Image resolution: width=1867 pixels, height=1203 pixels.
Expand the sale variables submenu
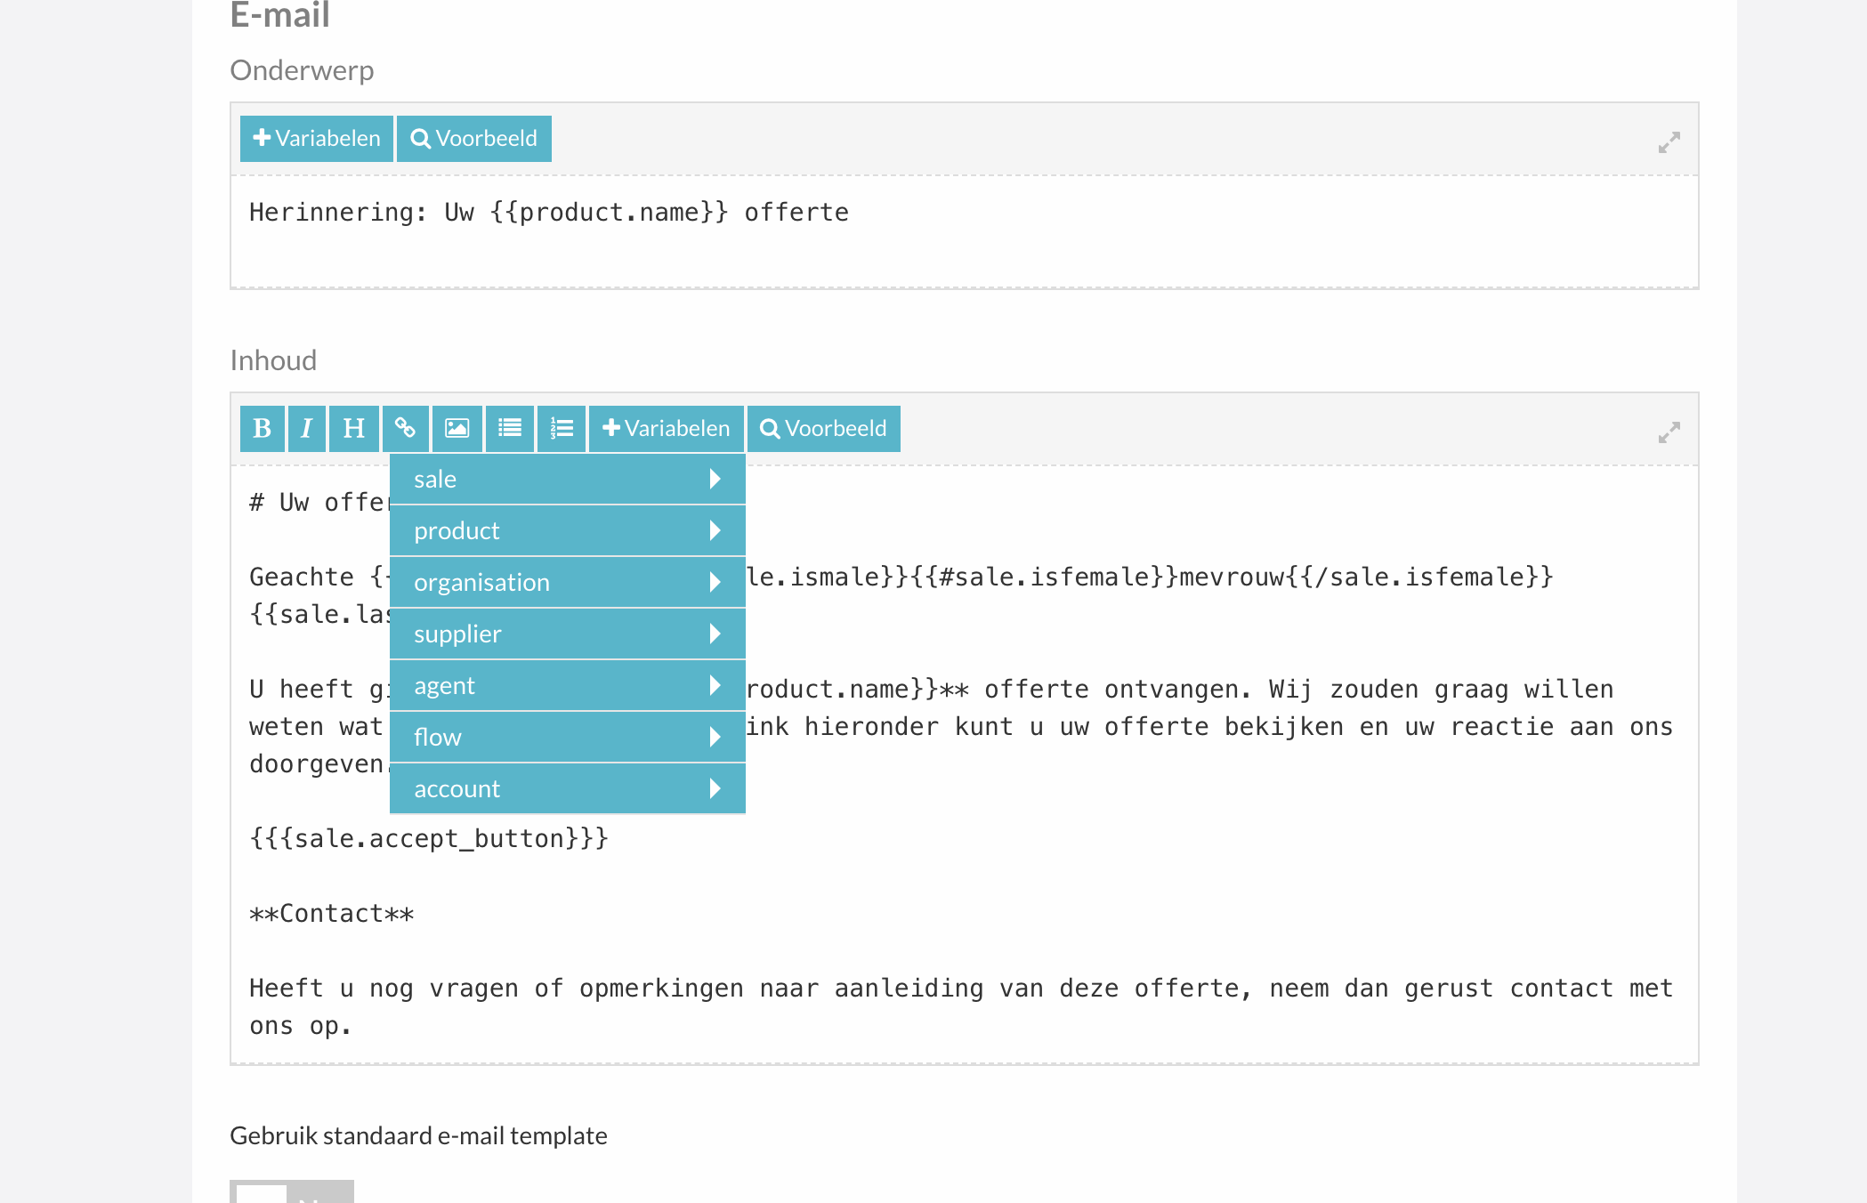point(567,480)
